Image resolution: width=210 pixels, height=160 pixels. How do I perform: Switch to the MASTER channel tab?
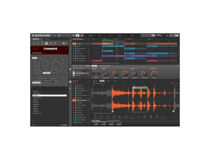coord(75,66)
